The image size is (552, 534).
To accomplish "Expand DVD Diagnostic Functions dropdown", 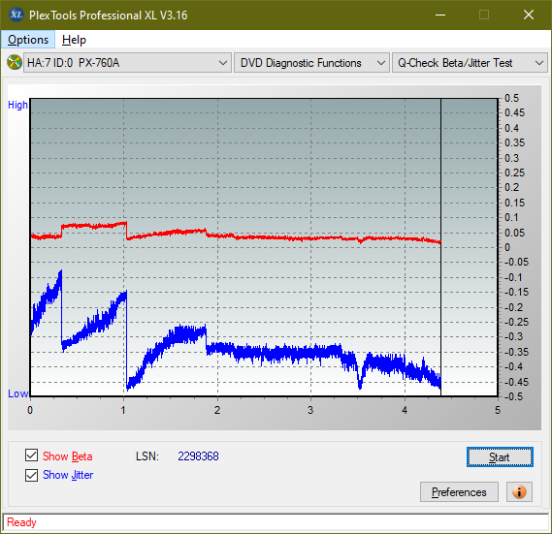I will (x=311, y=63).
